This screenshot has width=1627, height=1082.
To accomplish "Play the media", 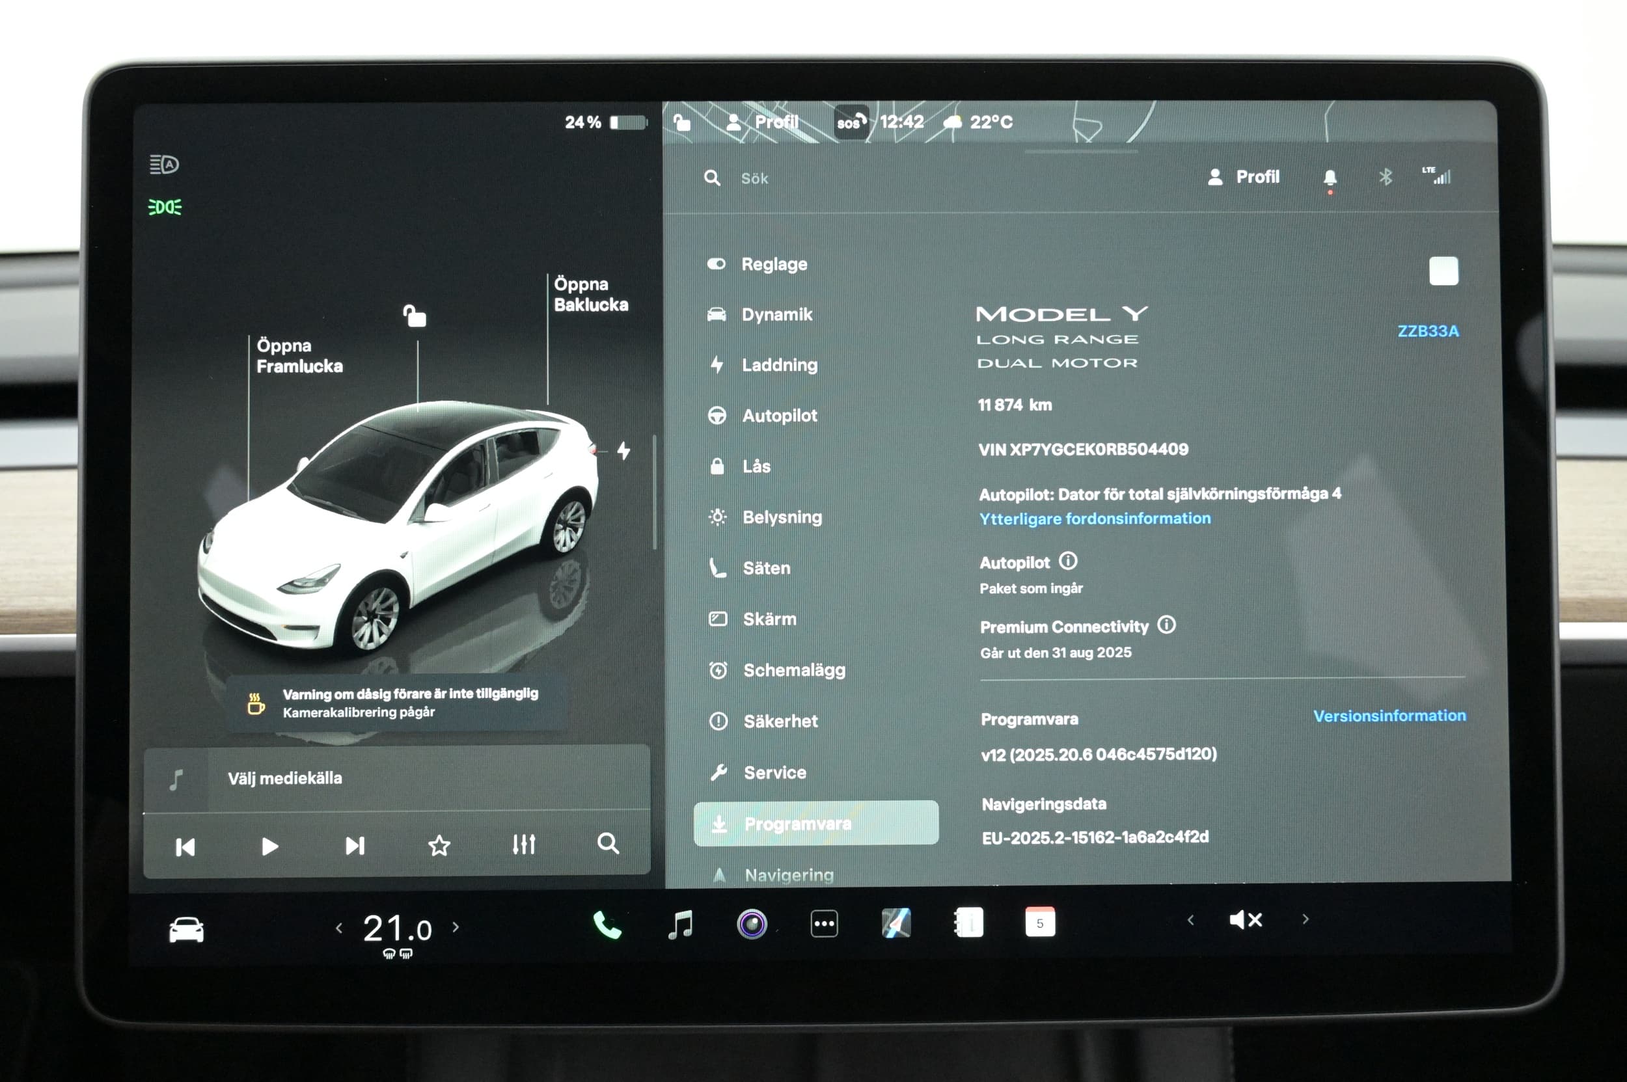I will point(270,846).
